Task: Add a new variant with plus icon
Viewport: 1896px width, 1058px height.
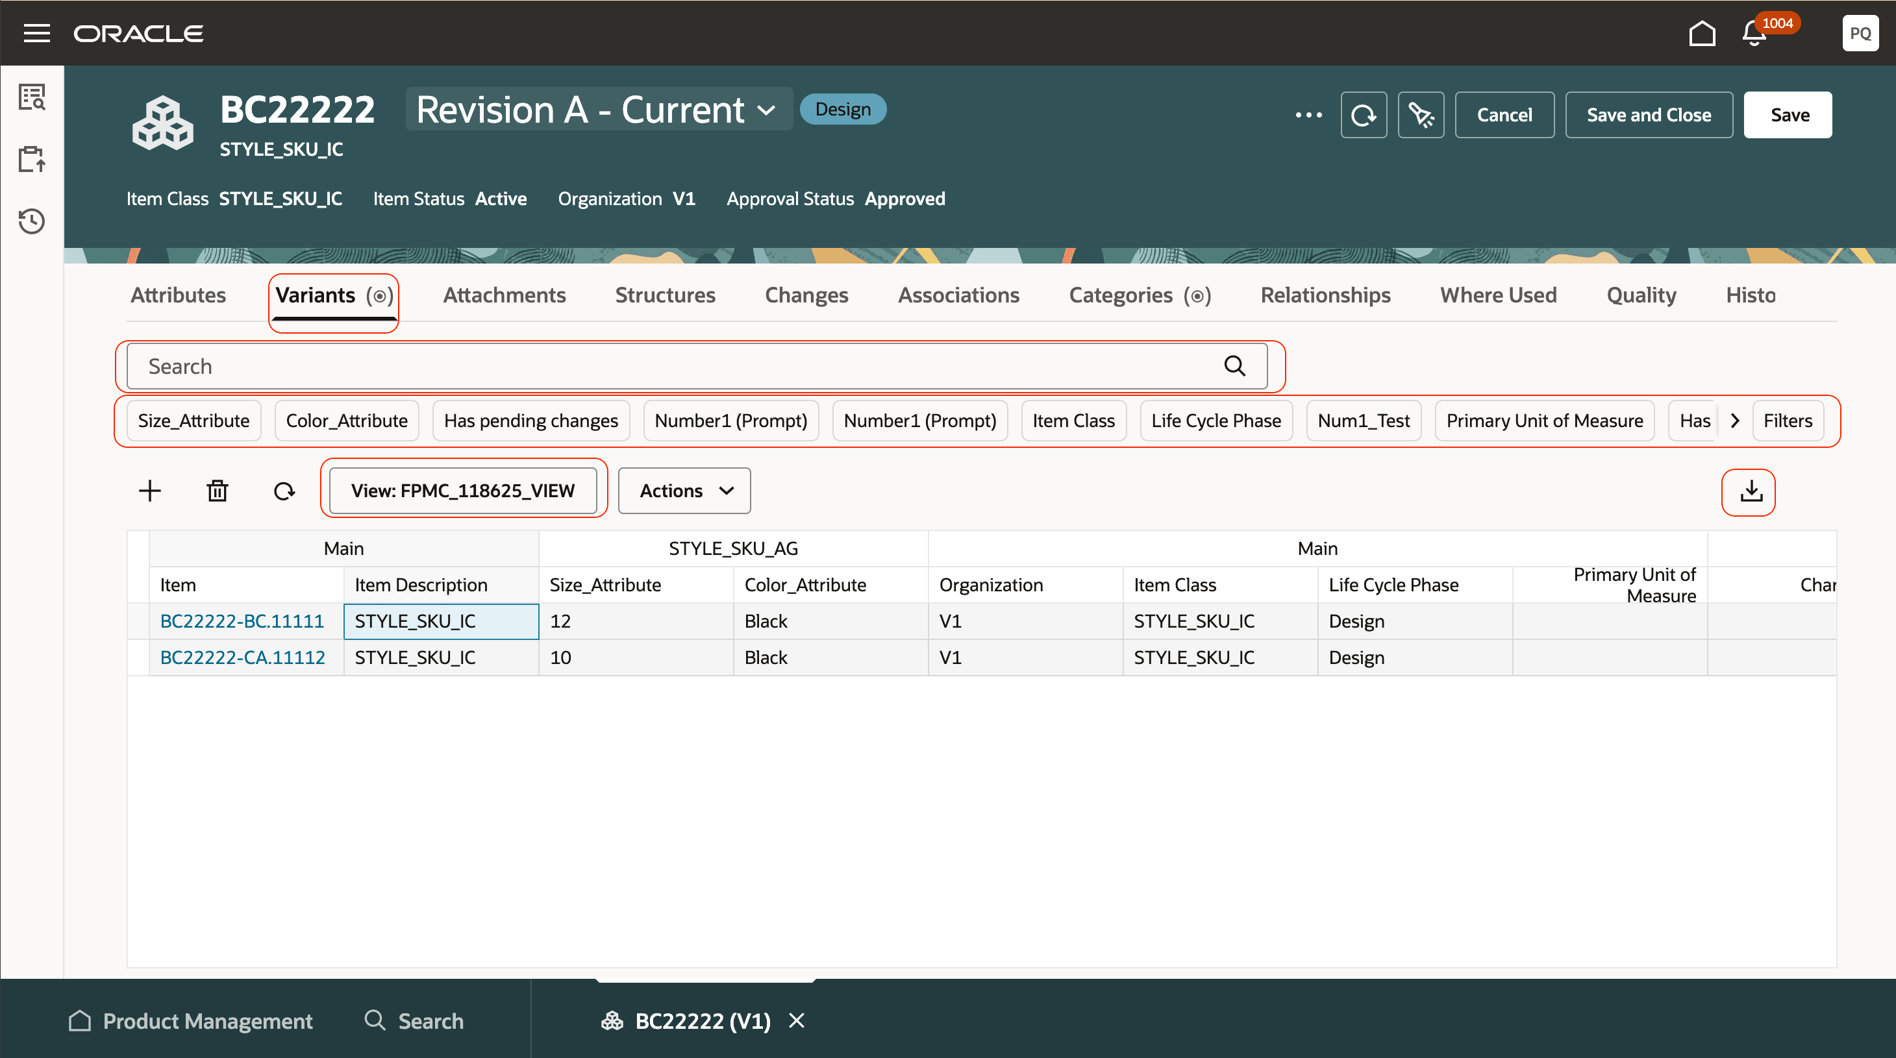Action: 149,491
